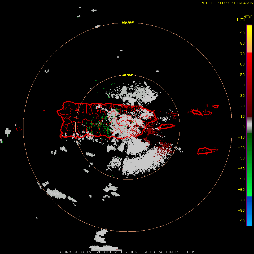Click the -60 value on velocity scale
The width and height of the screenshot is (254, 254).
[241, 190]
